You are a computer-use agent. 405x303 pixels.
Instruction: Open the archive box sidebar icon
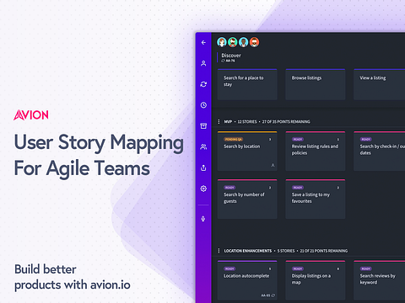pos(203,125)
